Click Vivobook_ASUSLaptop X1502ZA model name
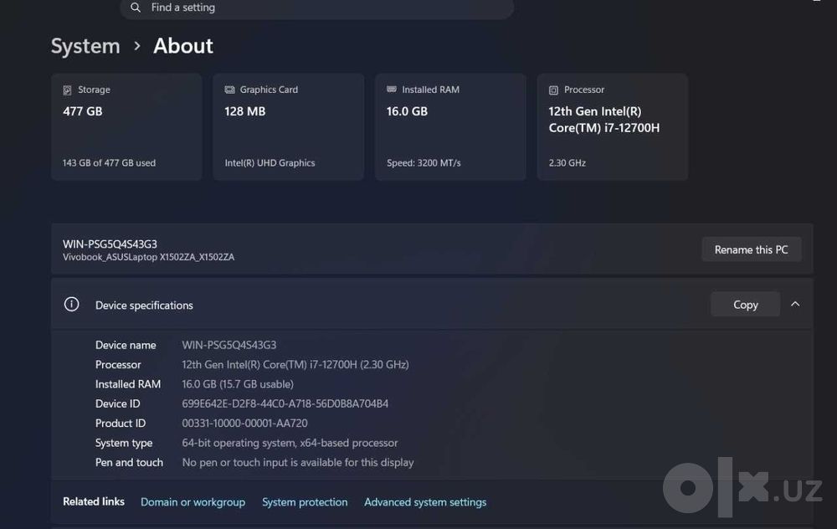Image resolution: width=837 pixels, height=529 pixels. (148, 257)
